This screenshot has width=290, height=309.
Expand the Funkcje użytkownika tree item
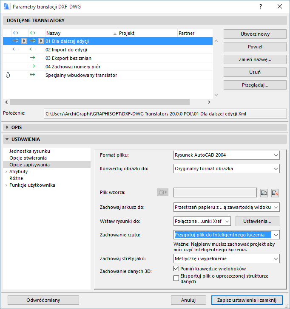6,185
